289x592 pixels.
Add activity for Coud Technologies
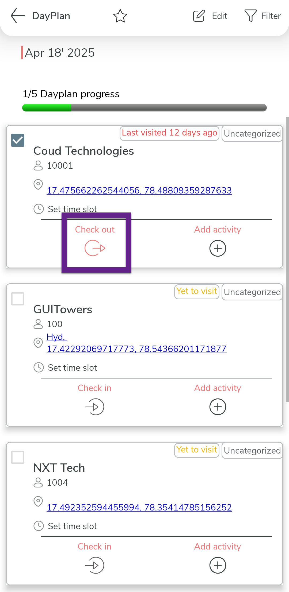pyautogui.click(x=218, y=248)
